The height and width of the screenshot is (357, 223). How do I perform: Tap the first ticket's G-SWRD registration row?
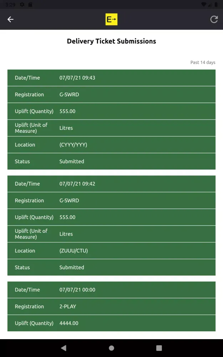click(x=111, y=95)
